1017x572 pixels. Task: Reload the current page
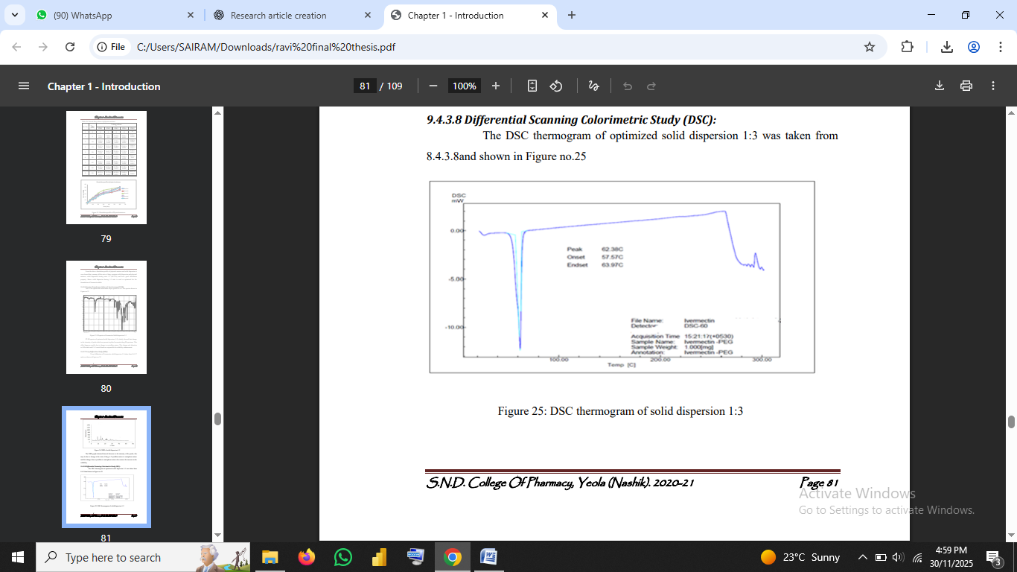click(x=70, y=47)
